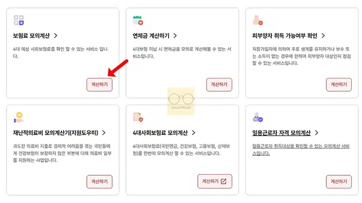362x203 pixels.
Task: Expand chevron next to 연체금 계산하기
Action: coord(175,36)
